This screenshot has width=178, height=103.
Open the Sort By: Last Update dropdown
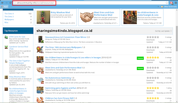163,31
